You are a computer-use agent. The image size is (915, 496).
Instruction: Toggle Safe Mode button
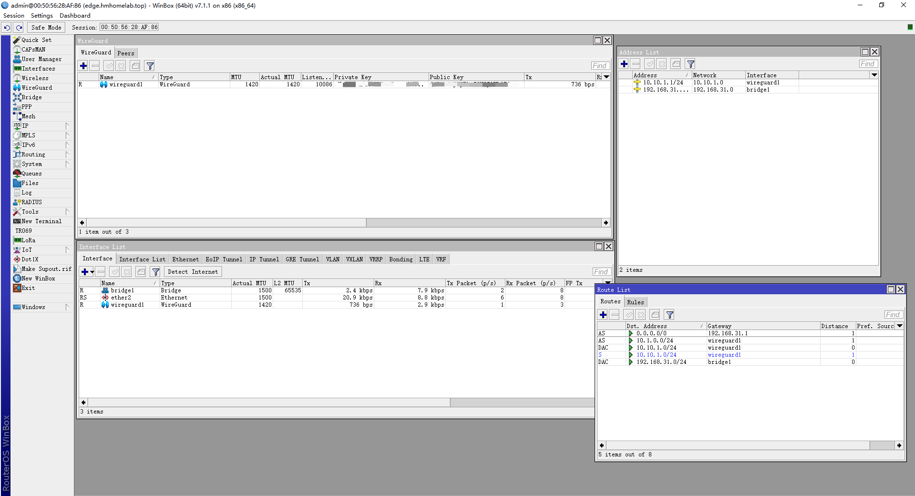pyautogui.click(x=46, y=28)
